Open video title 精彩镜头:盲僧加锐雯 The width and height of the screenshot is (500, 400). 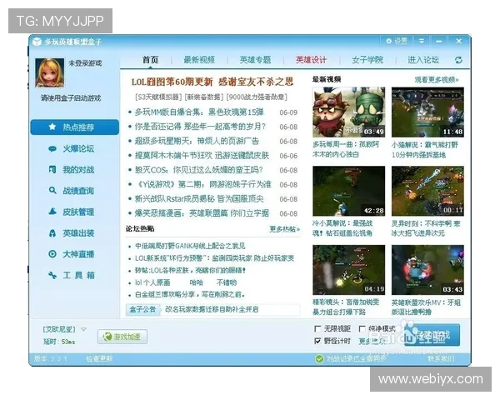point(346,307)
